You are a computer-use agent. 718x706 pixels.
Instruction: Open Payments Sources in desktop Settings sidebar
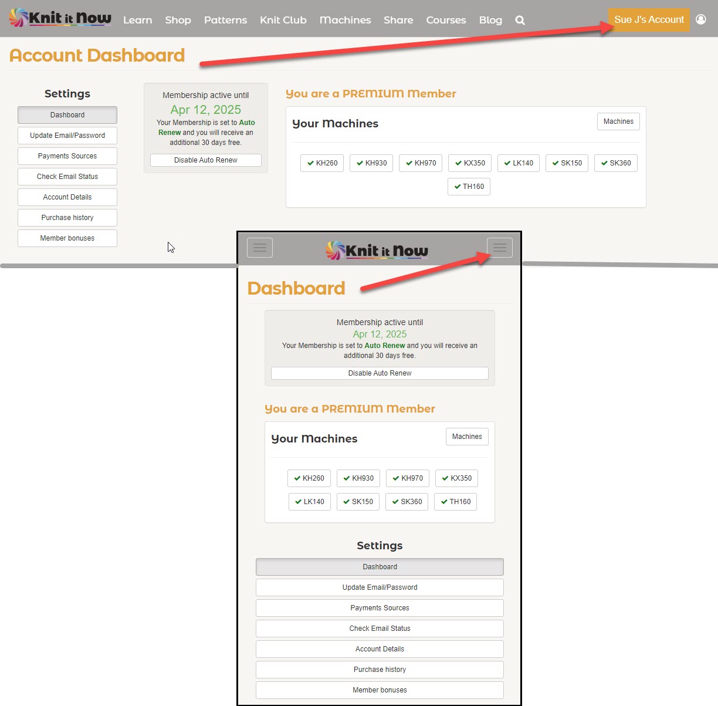pyautogui.click(x=67, y=156)
